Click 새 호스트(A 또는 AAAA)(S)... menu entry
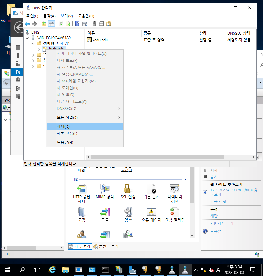Image resolution: width=263 pixels, height=276 pixels. click(85, 68)
